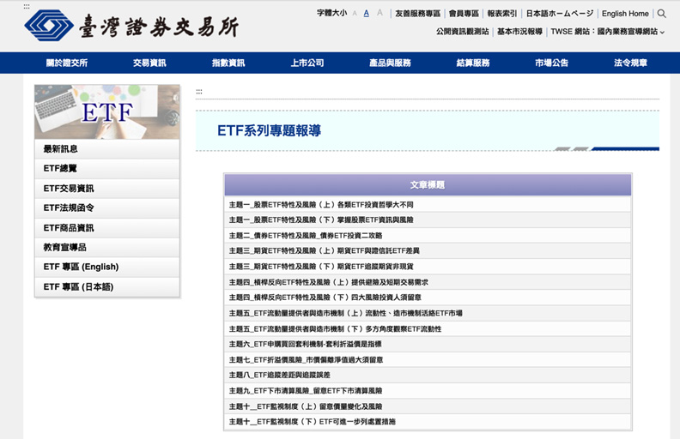Open 公開資訊觀測站 link
Screen dimensions: 680x439
(462, 32)
